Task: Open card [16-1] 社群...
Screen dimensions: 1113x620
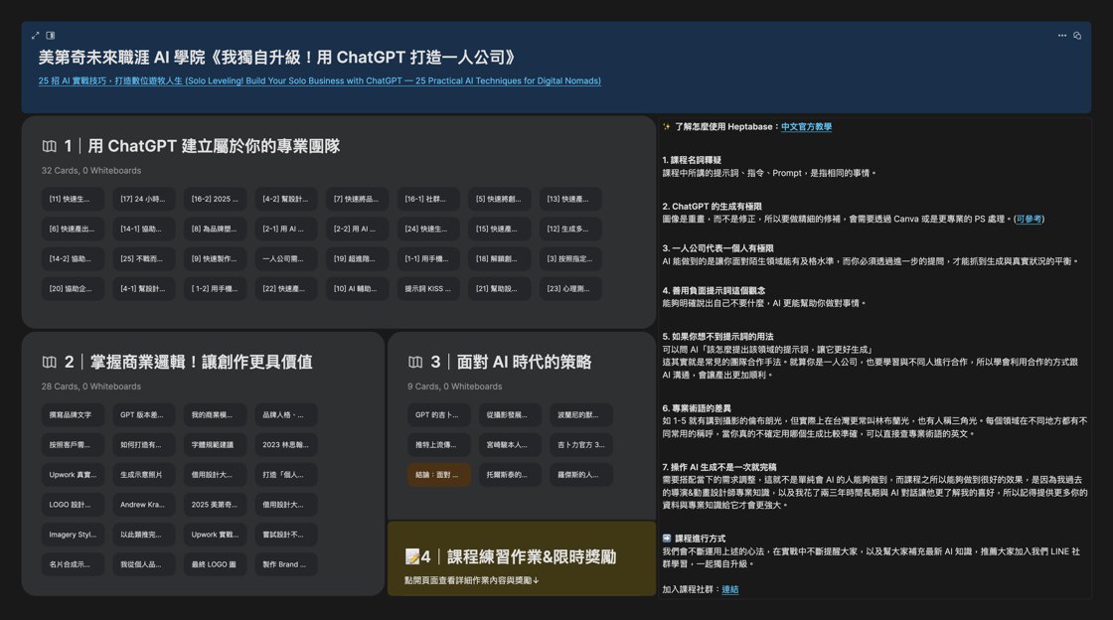Action: [428, 200]
